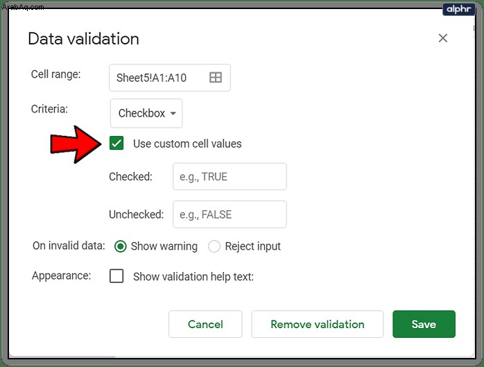This screenshot has height=367, width=484.
Task: Click the Data validation dialog title
Action: coord(83,39)
